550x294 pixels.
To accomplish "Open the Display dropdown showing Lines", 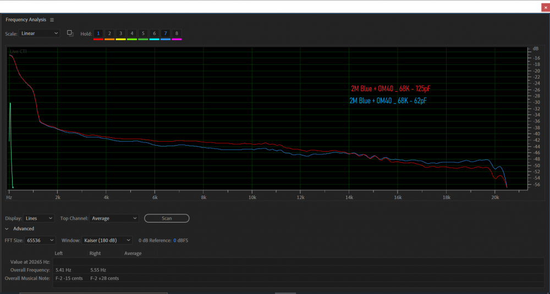I will coord(40,218).
